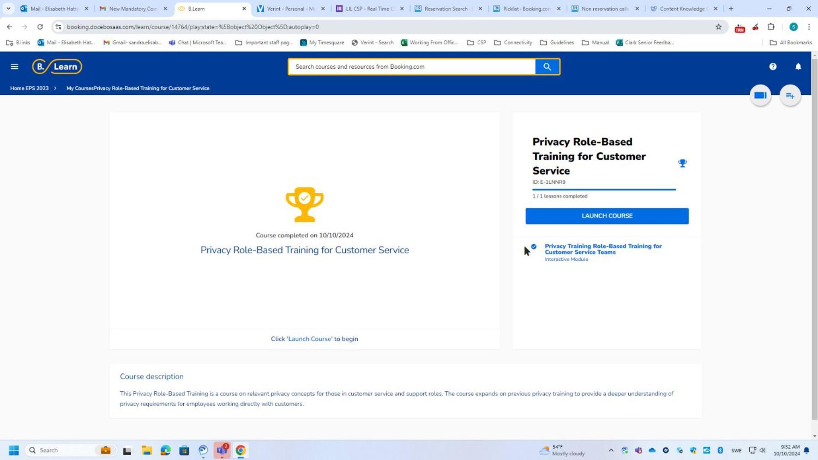The image size is (818, 460).
Task: Expand the CSP bookmark folder
Action: [477, 43]
